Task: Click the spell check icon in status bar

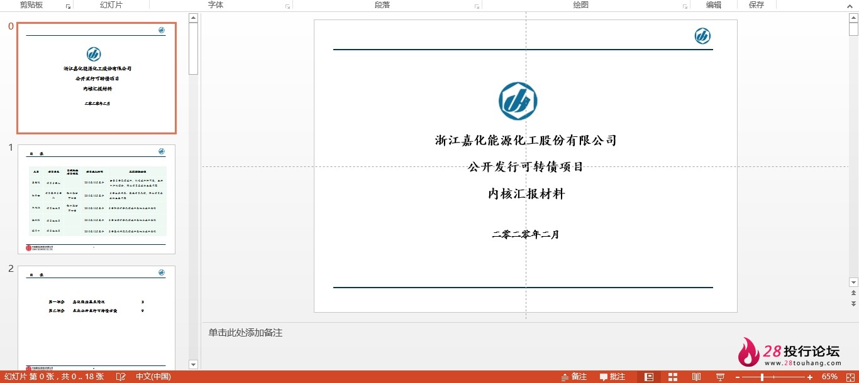Action: [119, 377]
